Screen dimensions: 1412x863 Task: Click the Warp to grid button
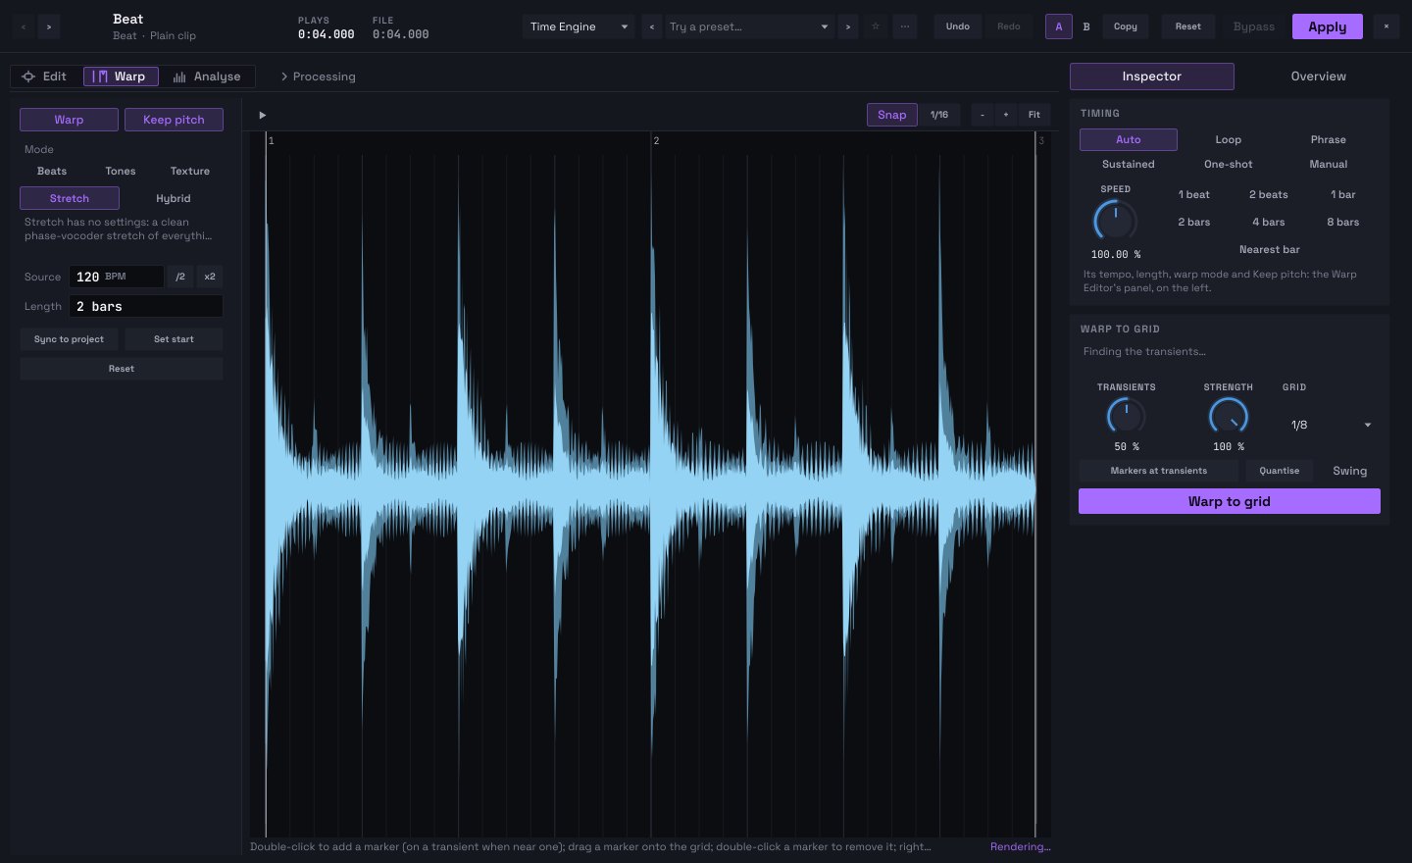(1230, 501)
